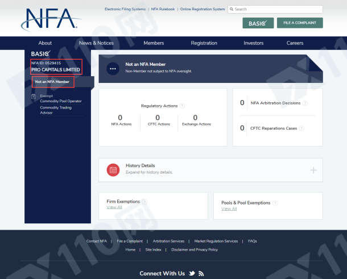Open help icon next to CFTC Reparations Cases
347x279 pixels.
[x=301, y=128]
